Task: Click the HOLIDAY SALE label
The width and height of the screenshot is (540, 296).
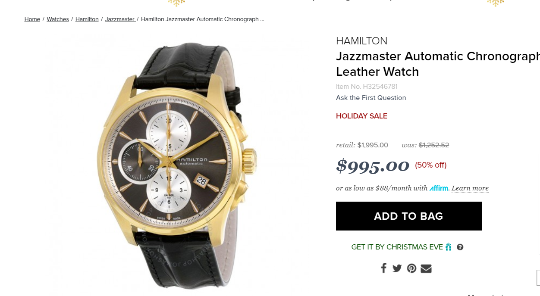Action: (x=361, y=116)
